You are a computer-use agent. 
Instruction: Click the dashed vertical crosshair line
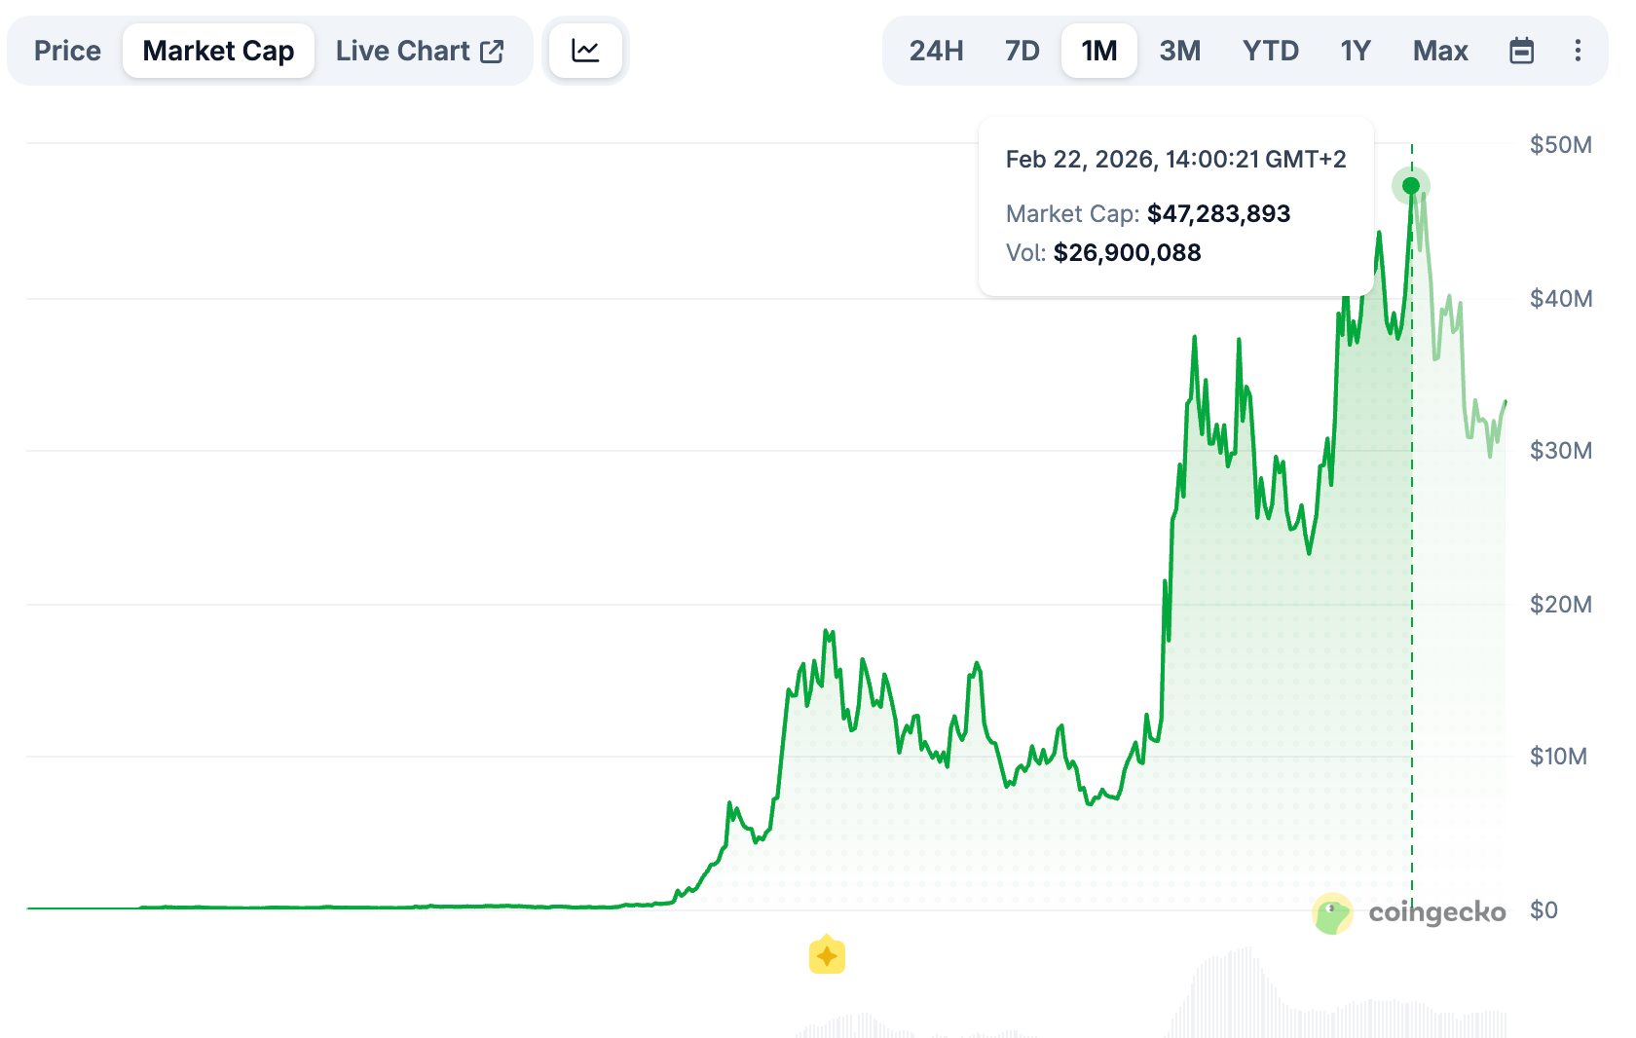[x=1412, y=584]
